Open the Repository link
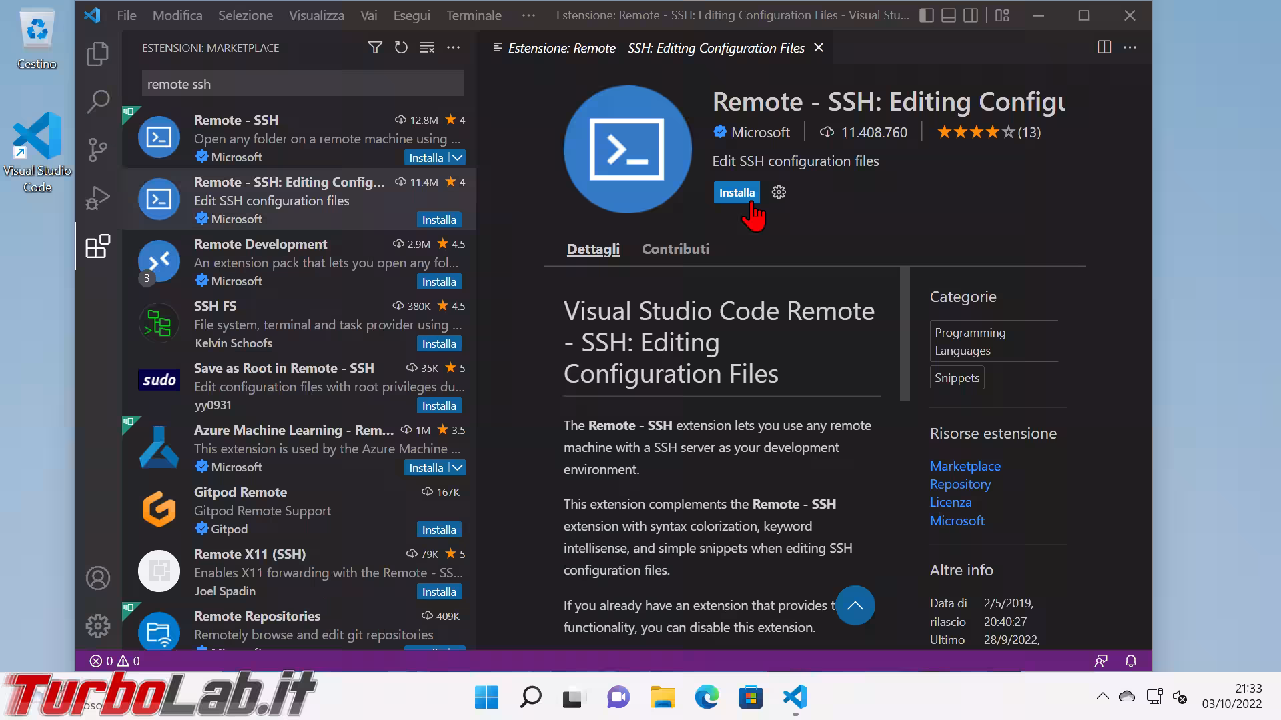Screen dimensions: 1281x720 960,485
